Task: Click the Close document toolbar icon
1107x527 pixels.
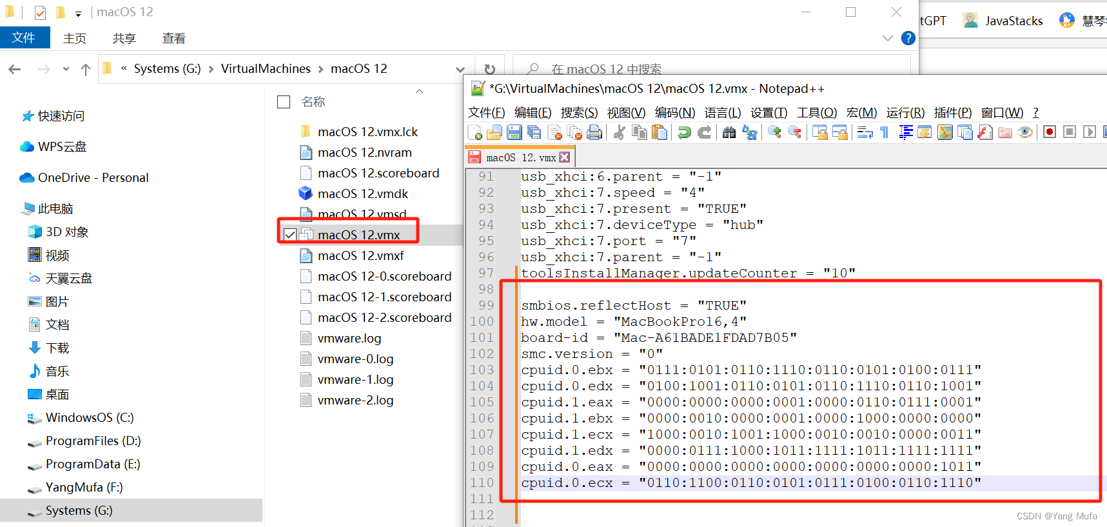Action: (554, 132)
